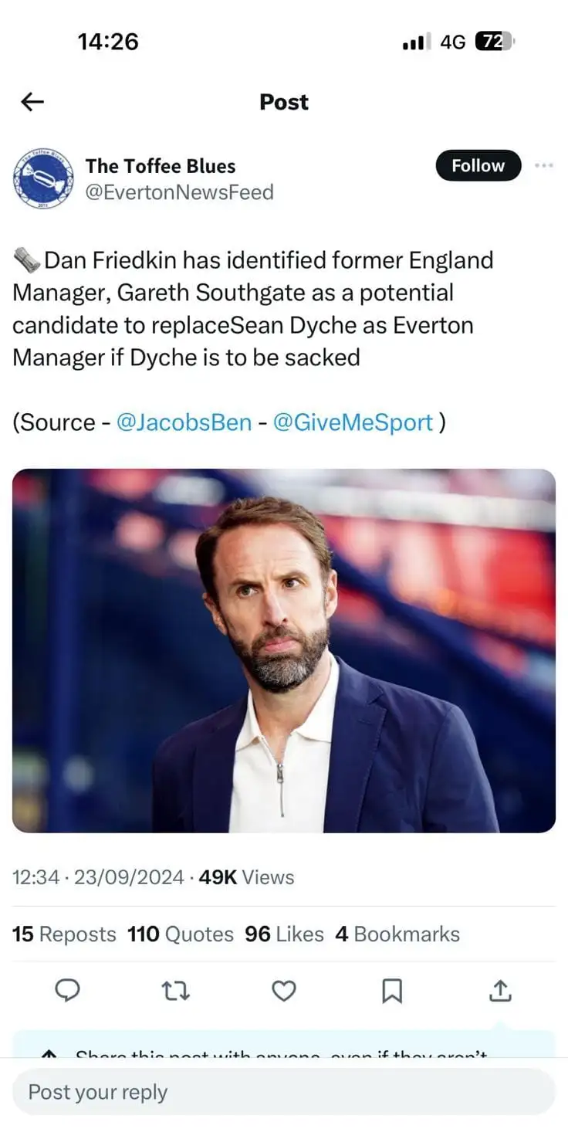Tap the repost arrows icon
This screenshot has height=1129, width=568.
pyautogui.click(x=176, y=990)
